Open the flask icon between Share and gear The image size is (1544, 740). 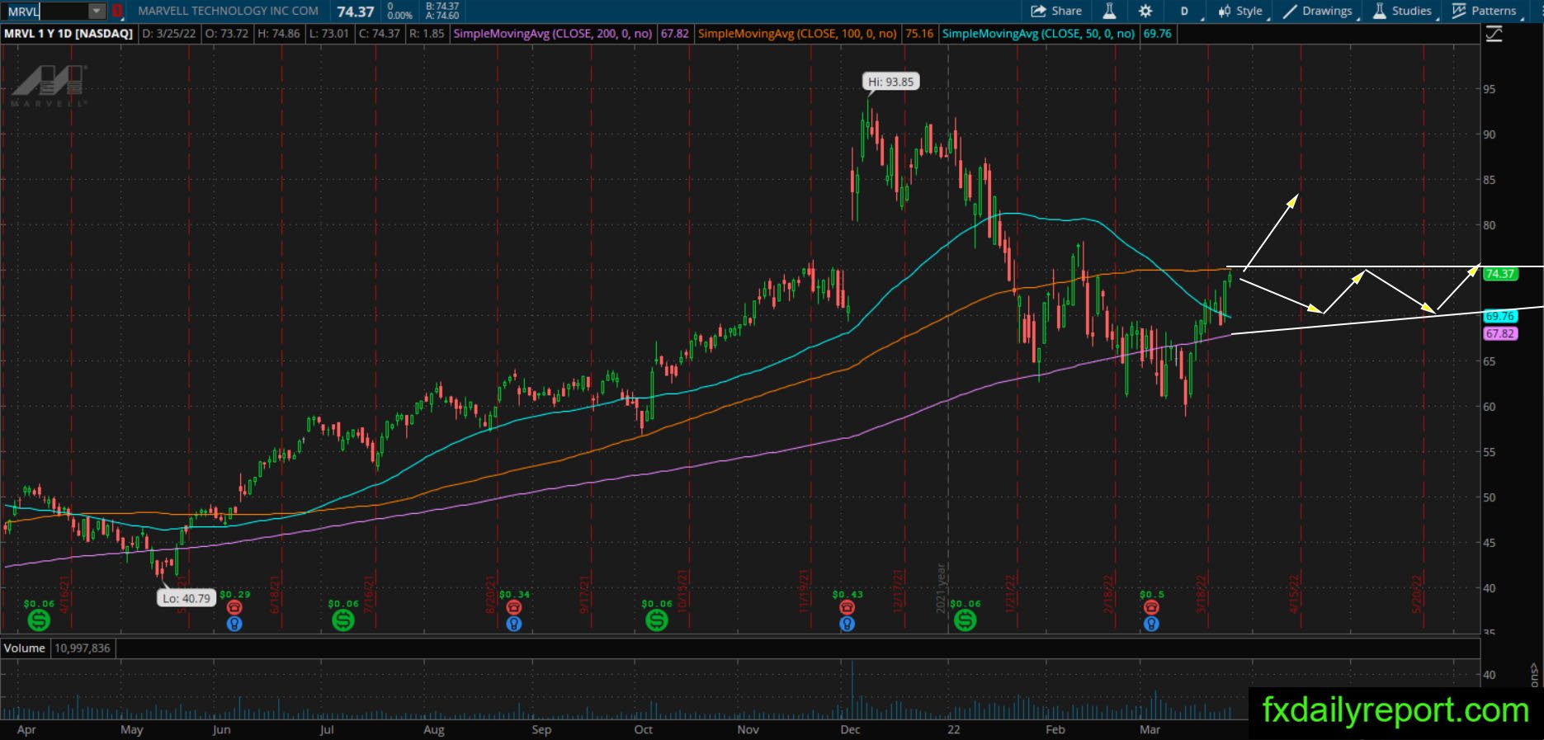(x=1109, y=11)
